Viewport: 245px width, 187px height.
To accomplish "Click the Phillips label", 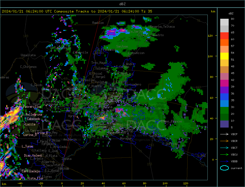I will pyautogui.click(x=123, y=124).
